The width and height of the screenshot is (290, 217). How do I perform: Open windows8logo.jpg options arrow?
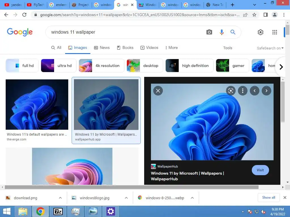click(x=126, y=198)
